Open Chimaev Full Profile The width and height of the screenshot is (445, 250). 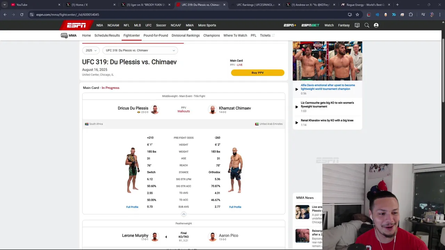pos(235,207)
